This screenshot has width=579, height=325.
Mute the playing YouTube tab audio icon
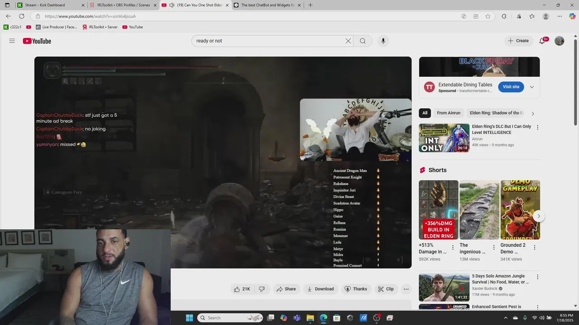[x=172, y=5]
